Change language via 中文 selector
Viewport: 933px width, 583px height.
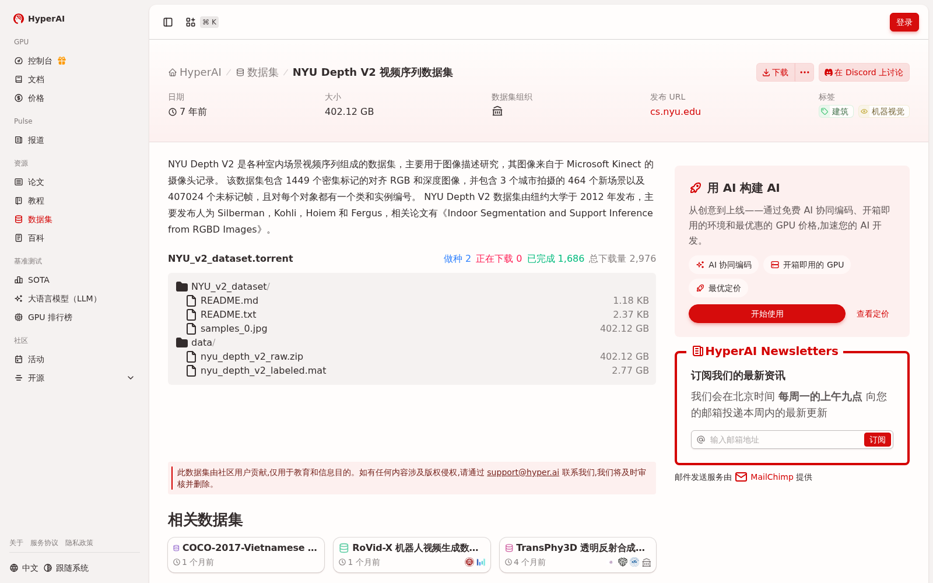pos(24,568)
